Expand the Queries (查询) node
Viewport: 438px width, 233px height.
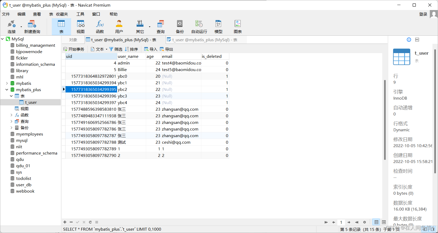pyautogui.click(x=11, y=121)
